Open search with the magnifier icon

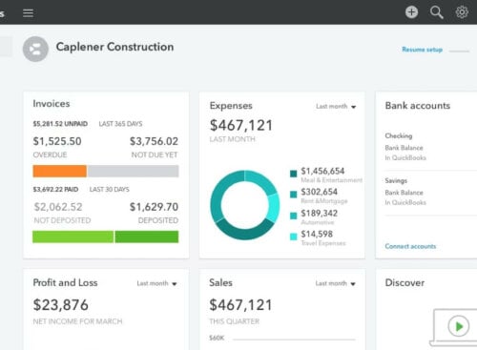coord(436,12)
